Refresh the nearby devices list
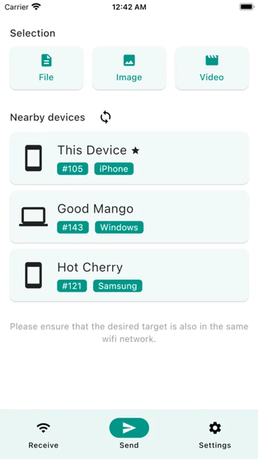This screenshot has height=459, width=258. (105, 117)
